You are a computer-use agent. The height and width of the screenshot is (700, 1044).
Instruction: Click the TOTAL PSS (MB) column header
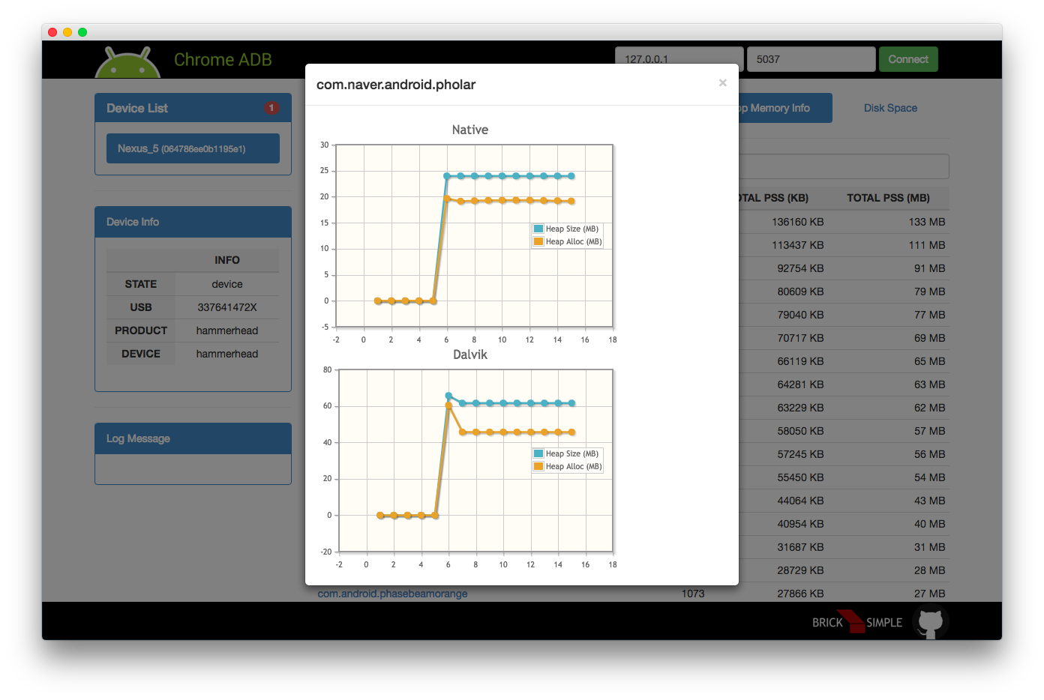[888, 198]
